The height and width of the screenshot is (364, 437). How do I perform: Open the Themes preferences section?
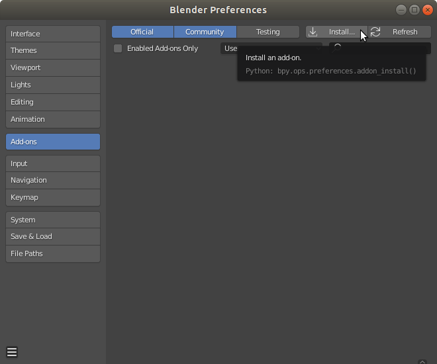click(53, 50)
